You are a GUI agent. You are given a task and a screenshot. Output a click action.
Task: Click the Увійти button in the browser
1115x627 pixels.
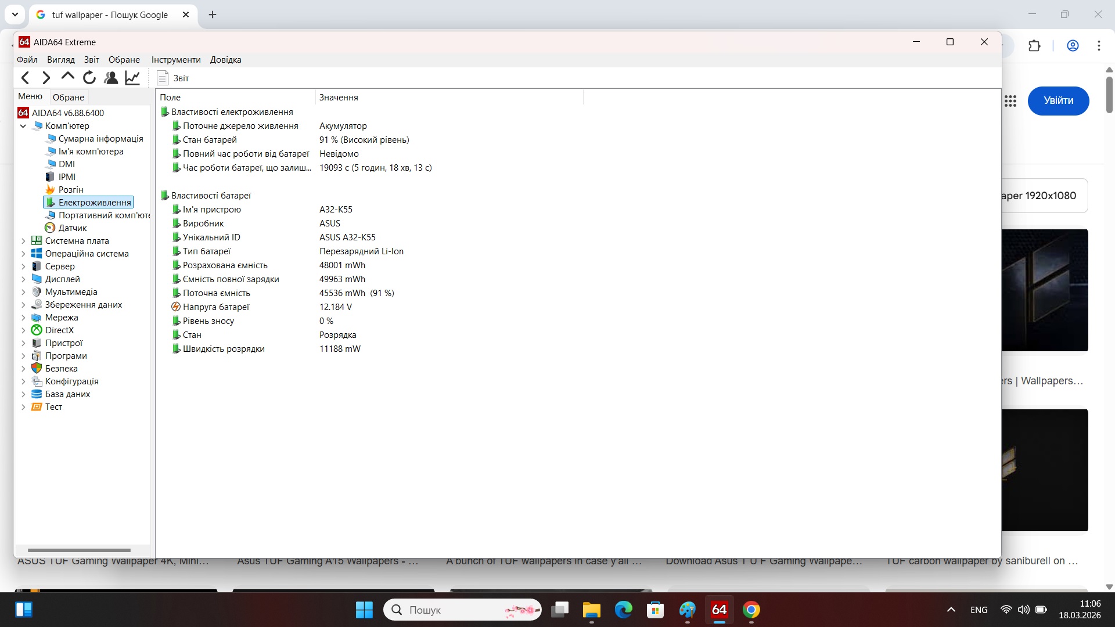coord(1058,100)
